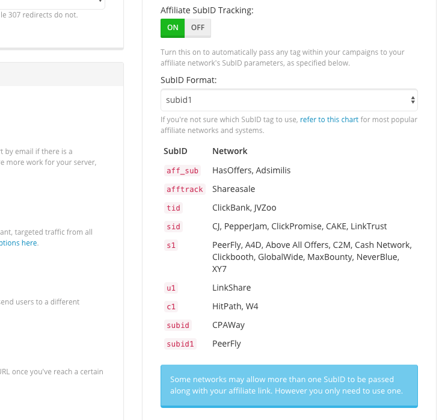This screenshot has height=420, width=445.
Task: Click the Network column header
Action: pyautogui.click(x=230, y=151)
